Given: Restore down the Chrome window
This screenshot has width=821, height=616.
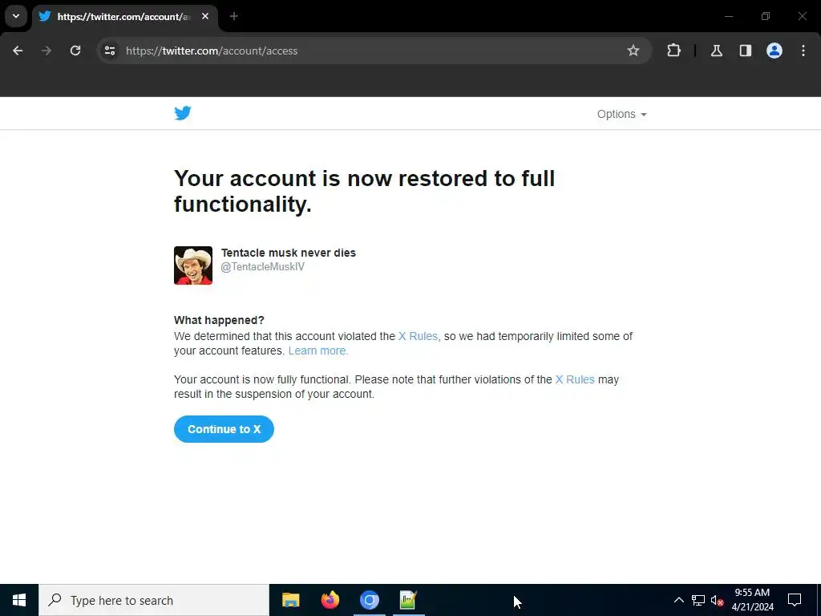Looking at the screenshot, I should (x=766, y=16).
